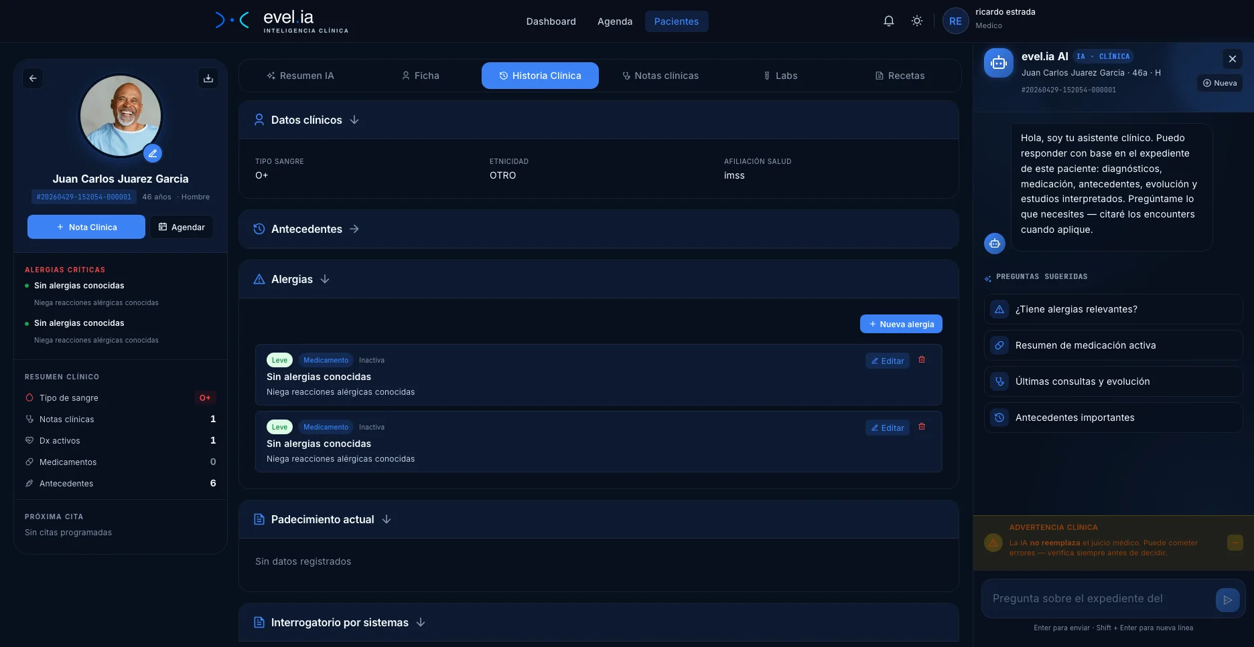Open RE user avatar menu

coord(955,21)
